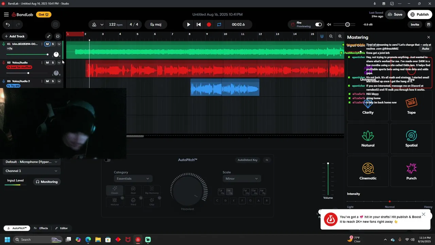Switch to the Effects tab
Image resolution: width=435 pixels, height=245 pixels.
click(41, 228)
